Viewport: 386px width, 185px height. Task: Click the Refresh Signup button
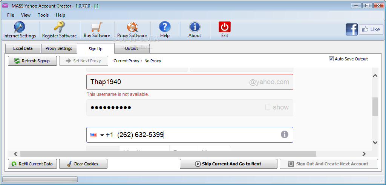click(32, 61)
